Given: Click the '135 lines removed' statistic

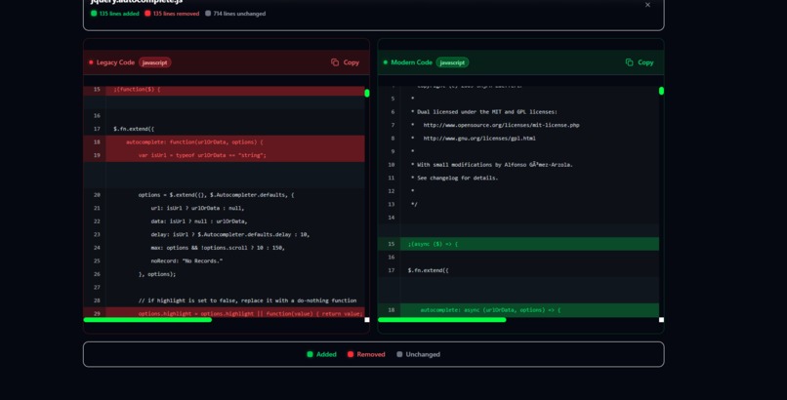Looking at the screenshot, I should pos(172,14).
